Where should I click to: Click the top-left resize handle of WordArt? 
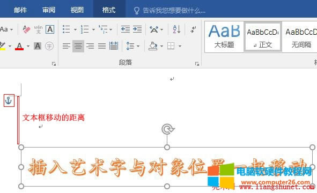(21, 148)
